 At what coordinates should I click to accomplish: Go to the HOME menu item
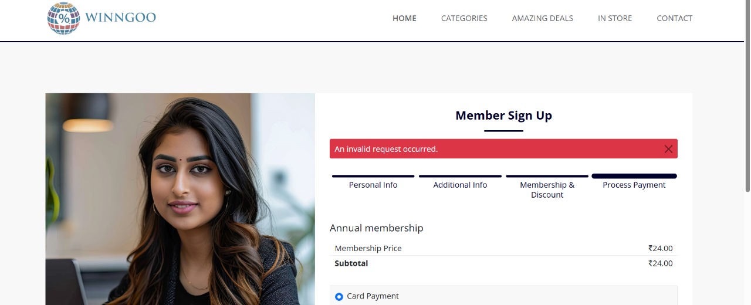[404, 18]
